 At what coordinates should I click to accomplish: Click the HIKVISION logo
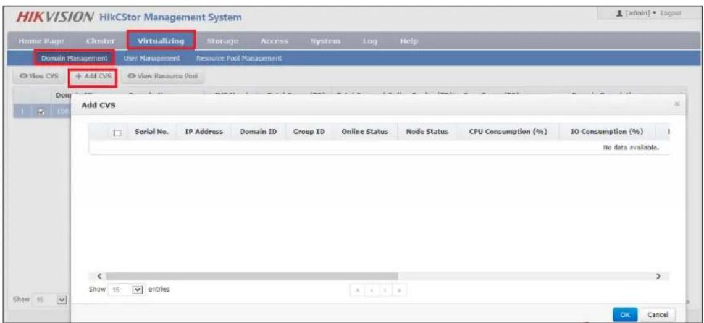click(55, 18)
